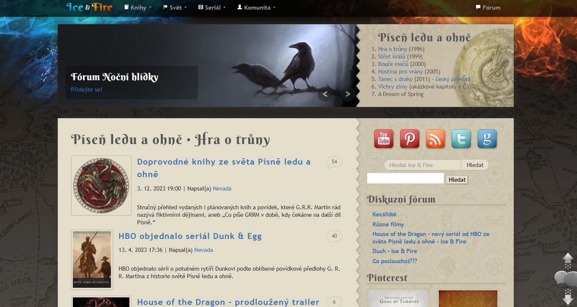Image resolution: width=577 pixels, height=307 pixels.
Task: Open Bouře mečů book link
Action: point(393,64)
